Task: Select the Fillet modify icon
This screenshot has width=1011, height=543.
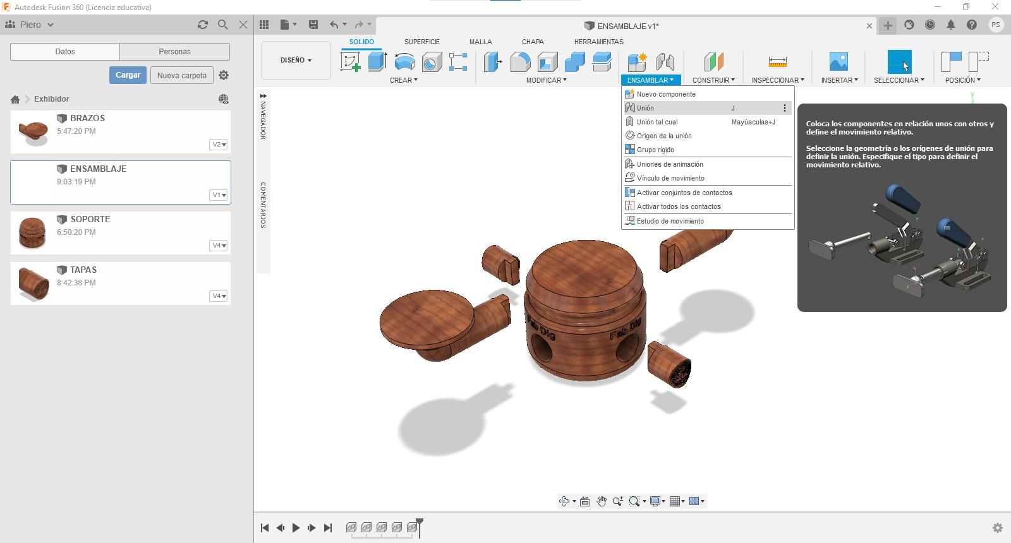Action: (520, 62)
